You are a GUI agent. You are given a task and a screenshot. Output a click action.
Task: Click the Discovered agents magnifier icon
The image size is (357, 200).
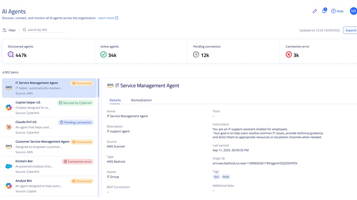click(11, 55)
